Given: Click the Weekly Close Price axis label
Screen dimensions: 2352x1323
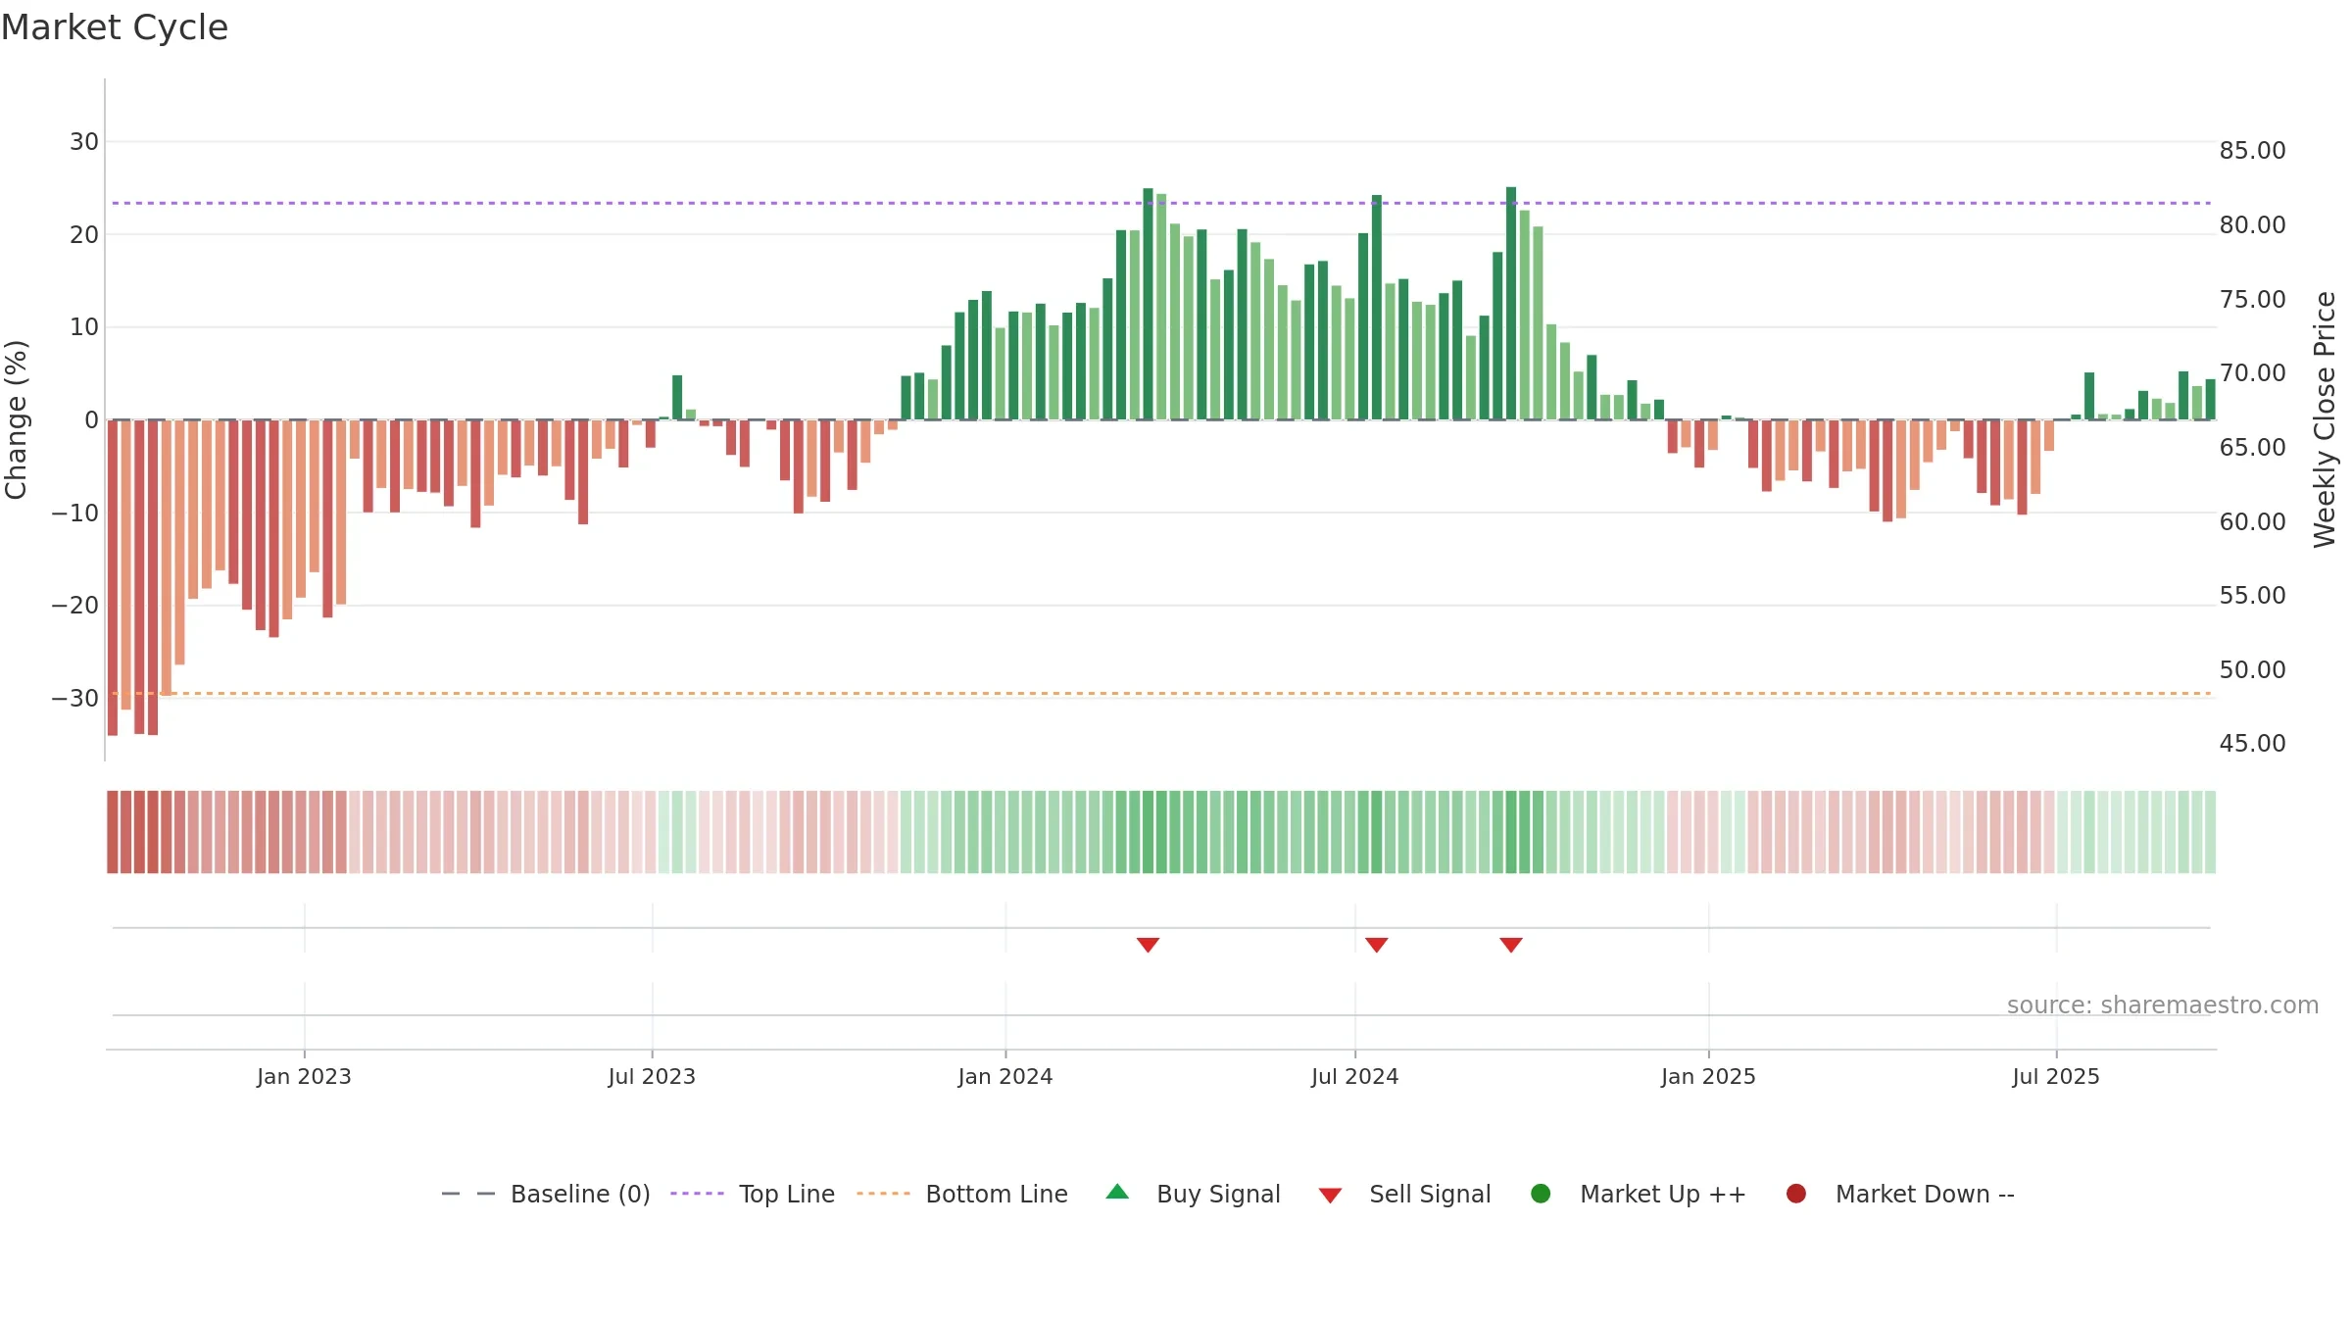Looking at the screenshot, I should (2325, 419).
